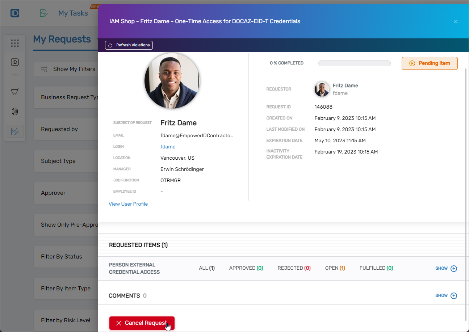Viewport: 469px width, 332px height.
Task: Select the Rejected (0) filter tab
Action: click(x=294, y=268)
